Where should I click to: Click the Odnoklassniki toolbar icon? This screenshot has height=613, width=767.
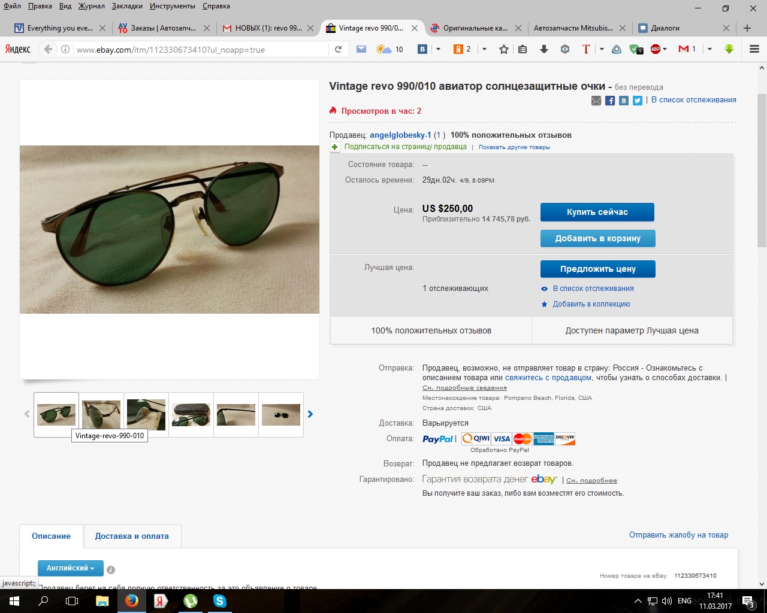coord(462,50)
